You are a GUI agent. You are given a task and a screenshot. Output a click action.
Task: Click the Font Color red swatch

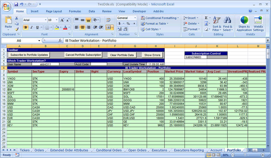65,28
